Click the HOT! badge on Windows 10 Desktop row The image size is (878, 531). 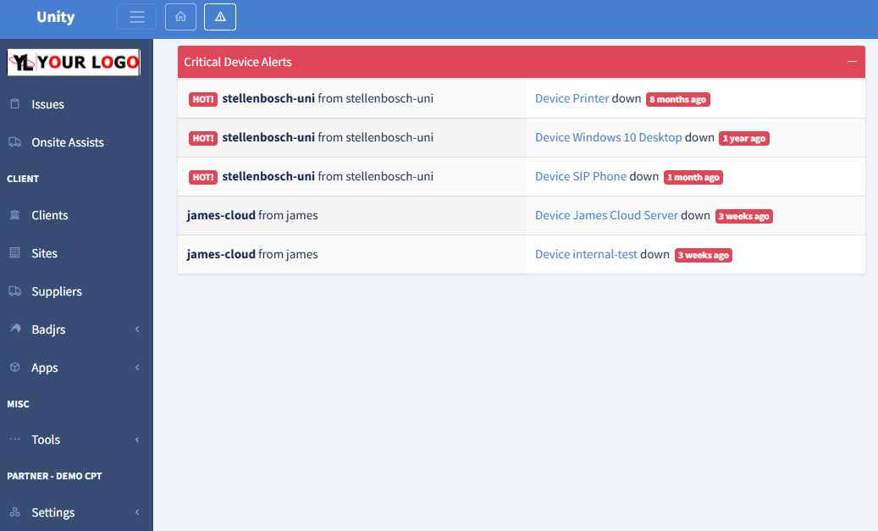click(x=202, y=138)
